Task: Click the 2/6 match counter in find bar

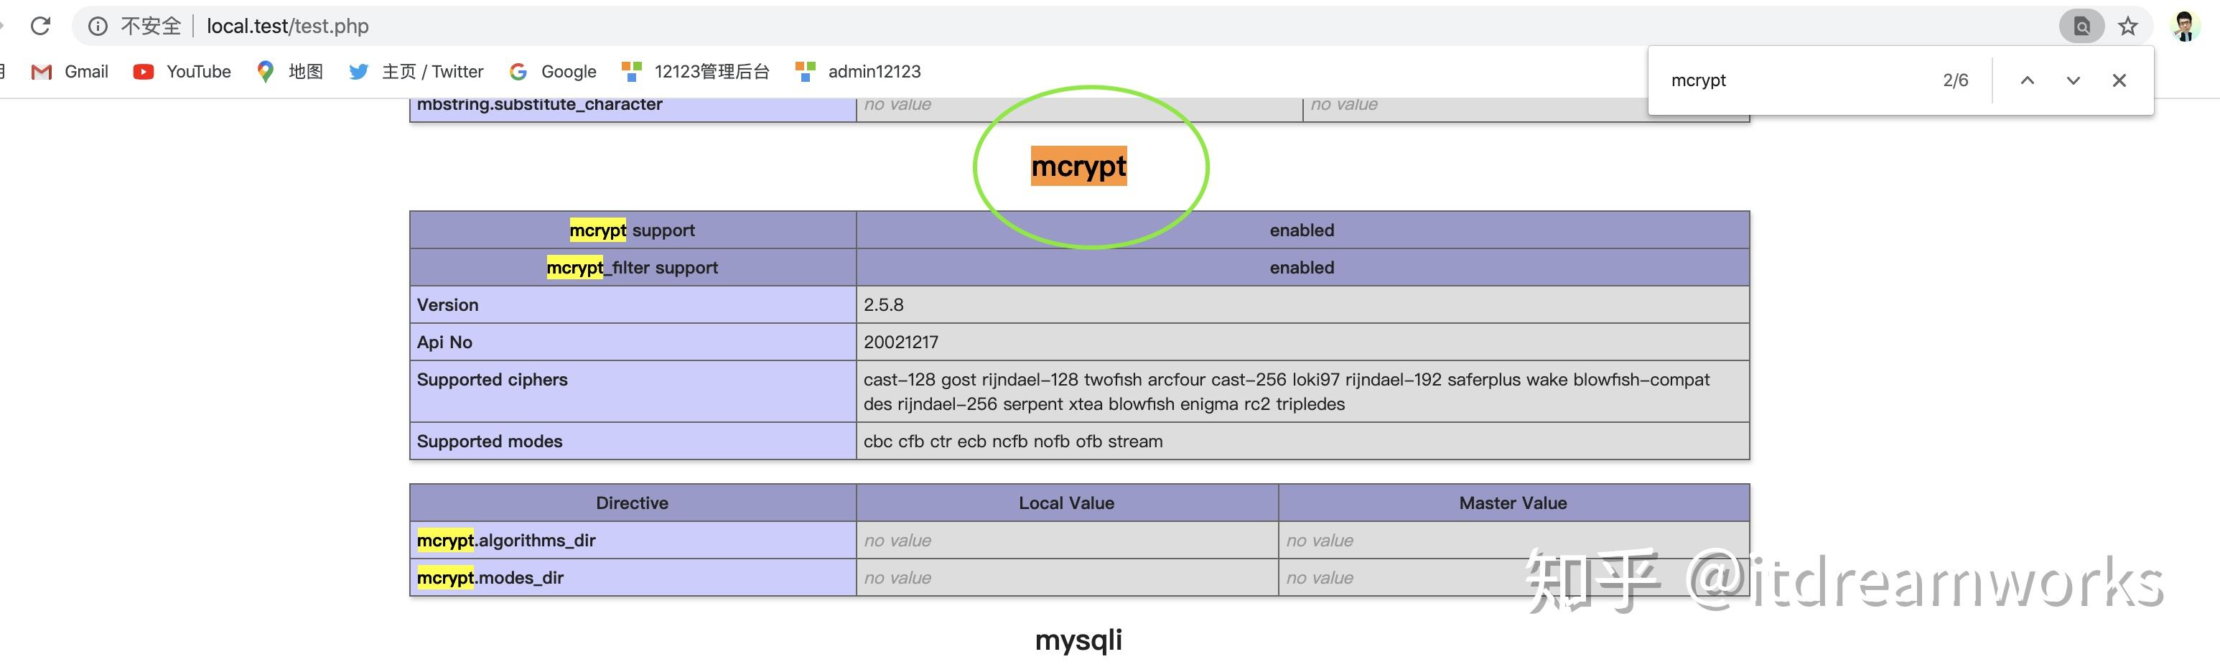Action: (1956, 80)
